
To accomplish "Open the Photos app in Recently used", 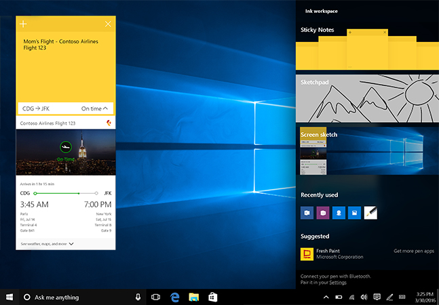I will tap(354, 213).
